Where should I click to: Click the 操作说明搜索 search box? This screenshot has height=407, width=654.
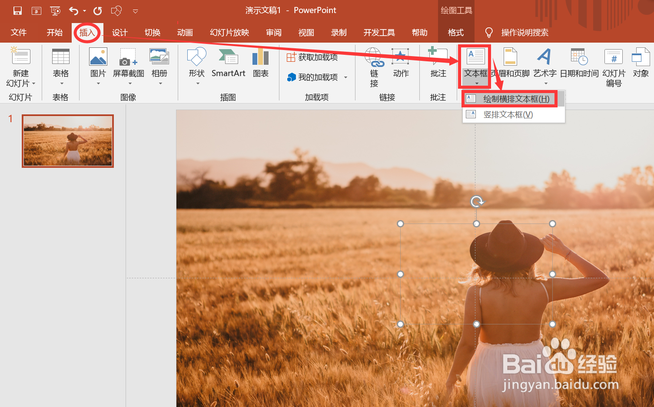(525, 33)
